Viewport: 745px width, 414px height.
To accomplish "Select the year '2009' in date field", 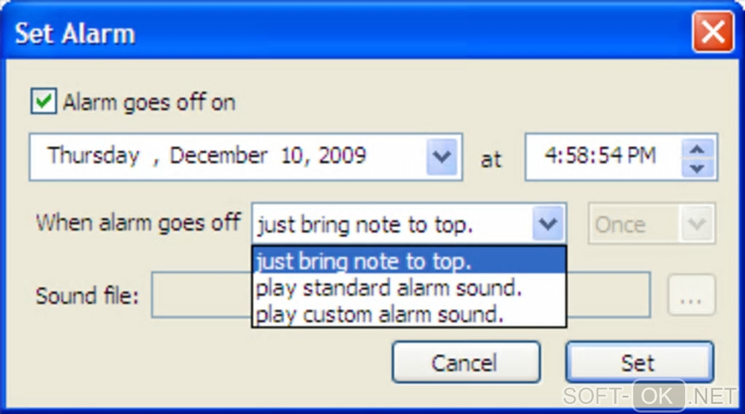I will coord(341,156).
